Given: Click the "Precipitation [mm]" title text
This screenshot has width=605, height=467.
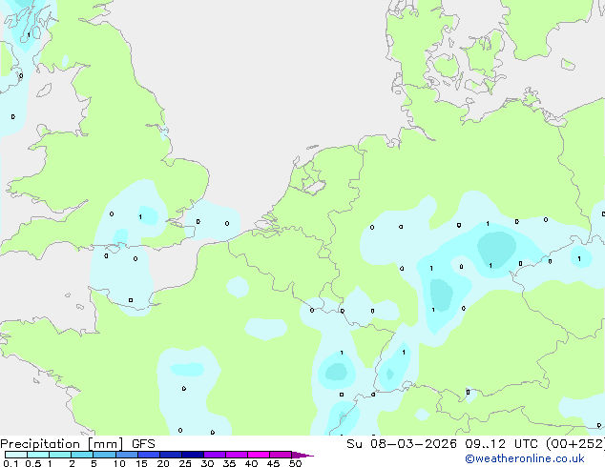Looking at the screenshot, I should [62, 444].
